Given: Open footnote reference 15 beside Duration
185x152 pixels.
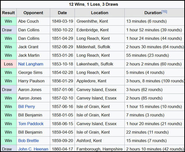Looking at the screenshot, I should pos(164,12).
